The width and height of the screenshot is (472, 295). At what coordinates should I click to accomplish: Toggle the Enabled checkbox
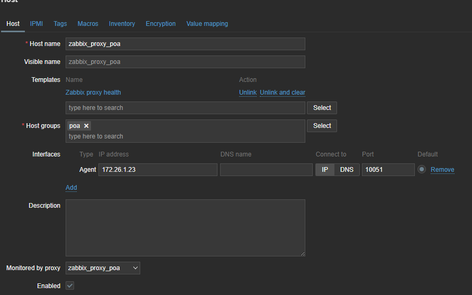point(70,285)
